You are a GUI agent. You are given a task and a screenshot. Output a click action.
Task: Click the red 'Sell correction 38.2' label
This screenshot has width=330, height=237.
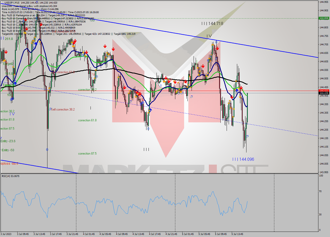pos(63,109)
